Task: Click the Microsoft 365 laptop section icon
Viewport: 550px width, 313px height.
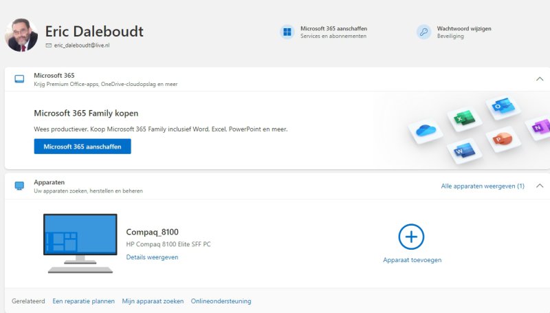Action: pyautogui.click(x=19, y=79)
